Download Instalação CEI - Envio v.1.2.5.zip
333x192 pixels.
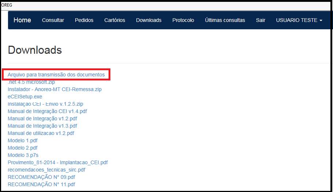coord(45,104)
